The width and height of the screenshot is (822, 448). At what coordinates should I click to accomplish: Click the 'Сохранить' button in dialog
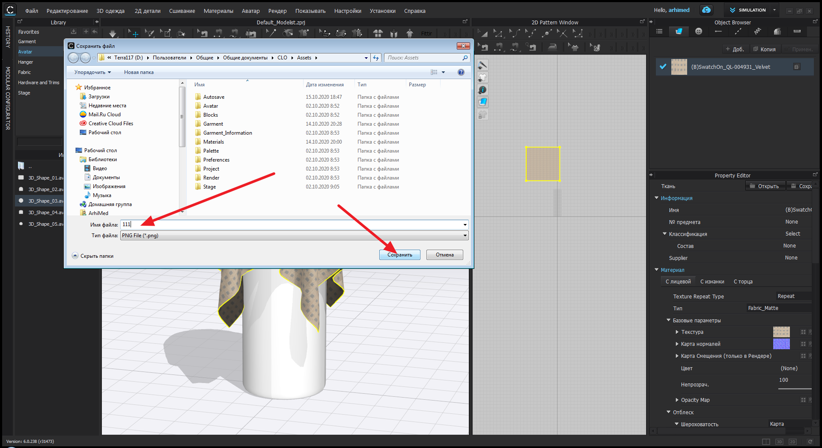tap(399, 255)
